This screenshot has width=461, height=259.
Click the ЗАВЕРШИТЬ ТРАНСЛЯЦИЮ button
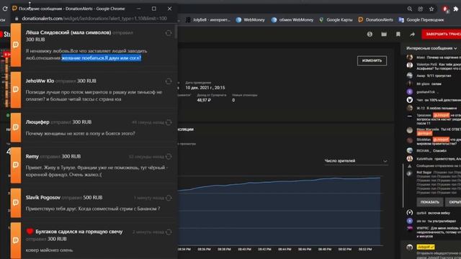tap(442, 34)
